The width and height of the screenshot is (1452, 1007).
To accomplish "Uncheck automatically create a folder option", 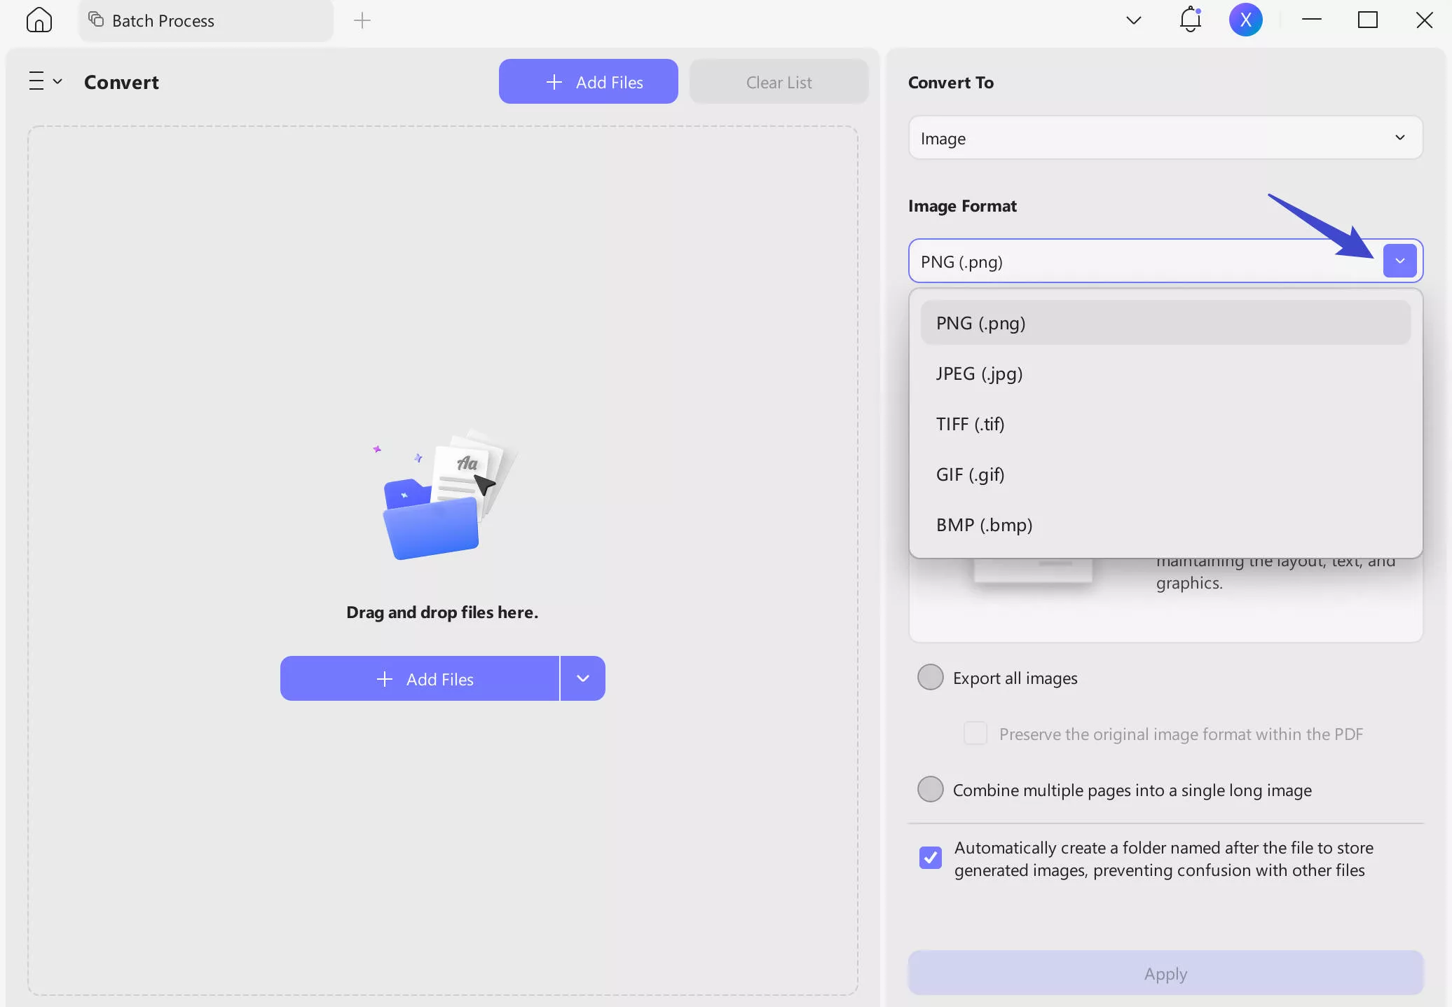I will coord(930,857).
